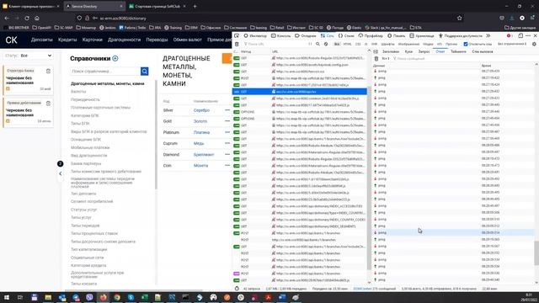Open the Platinum row options menu
539x303 pixels.
227,132
